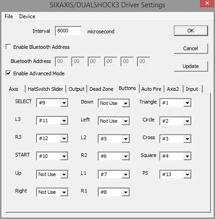Click the Cancel button
Viewport: 215px width, 219px height.
coord(191,48)
